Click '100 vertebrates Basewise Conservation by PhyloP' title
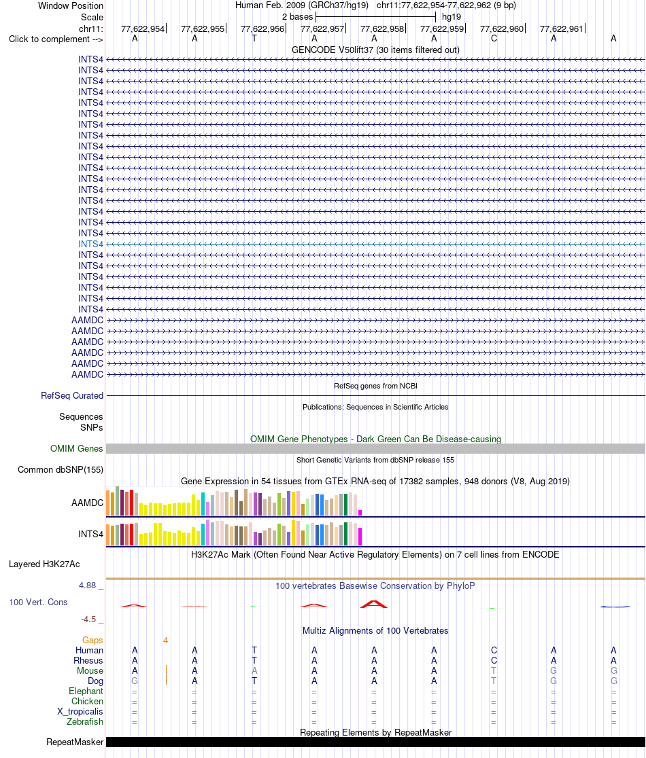The width and height of the screenshot is (646, 758). pyautogui.click(x=375, y=586)
